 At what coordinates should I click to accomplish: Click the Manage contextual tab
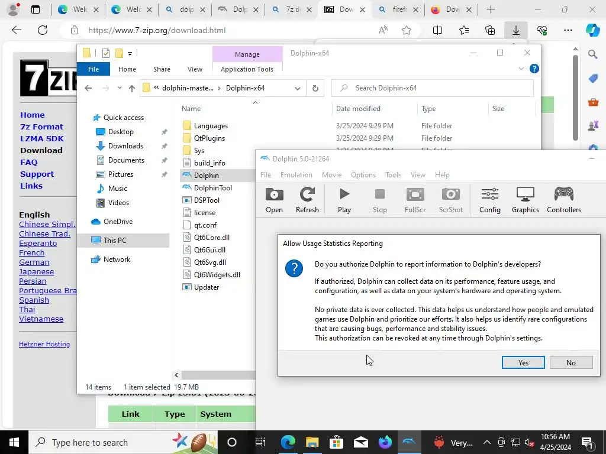click(x=247, y=54)
